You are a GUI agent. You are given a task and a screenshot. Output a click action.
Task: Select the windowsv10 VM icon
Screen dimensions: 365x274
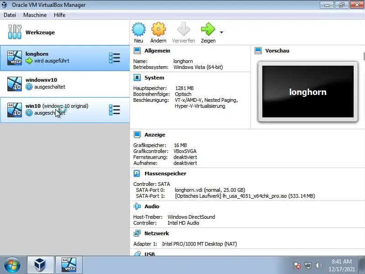click(15, 84)
